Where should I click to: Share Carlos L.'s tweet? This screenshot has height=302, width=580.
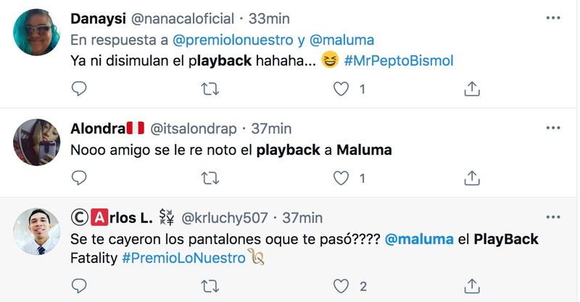click(472, 286)
